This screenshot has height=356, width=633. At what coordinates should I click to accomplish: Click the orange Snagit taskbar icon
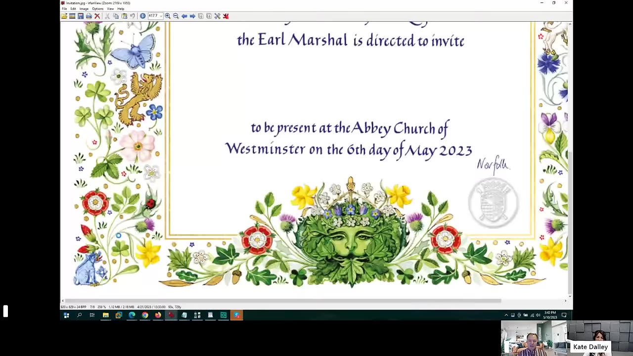click(236, 315)
